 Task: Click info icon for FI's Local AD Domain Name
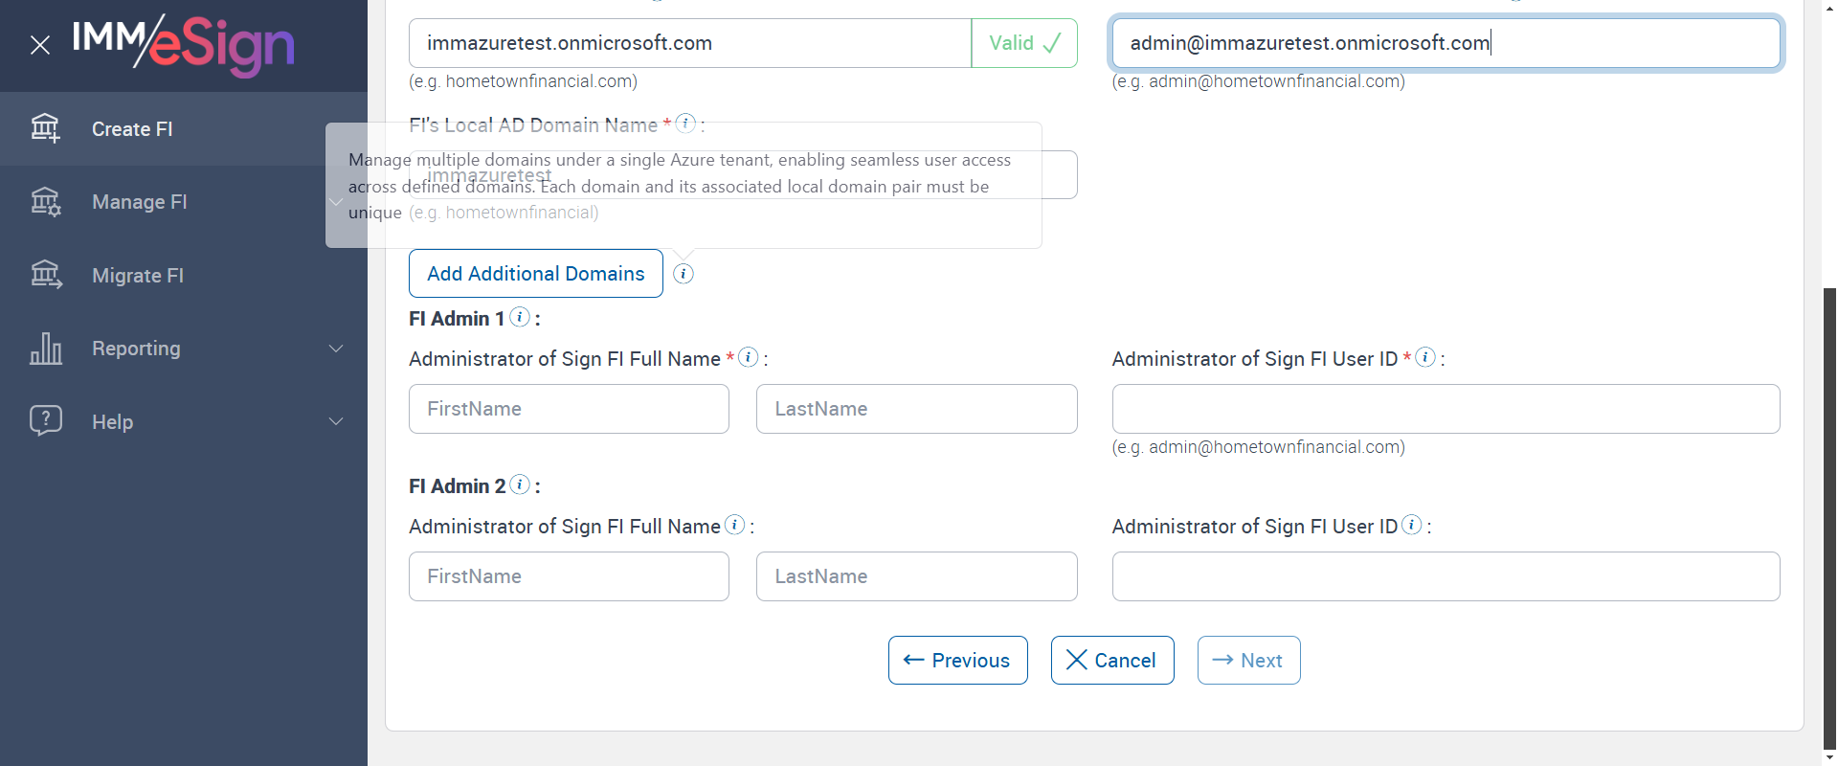point(685,123)
